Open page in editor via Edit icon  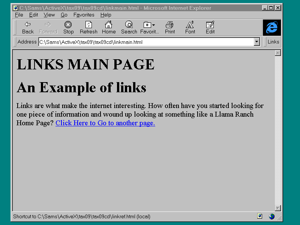click(x=210, y=25)
